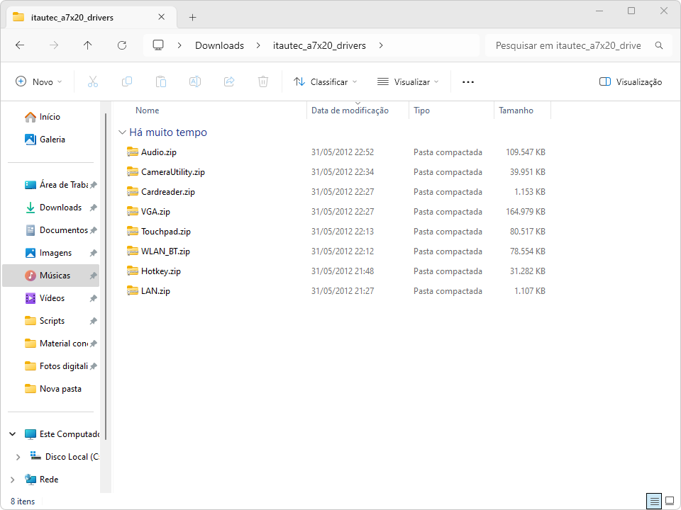This screenshot has height=510, width=681.
Task: Click pin icon next to Vídeos
Action: point(93,298)
